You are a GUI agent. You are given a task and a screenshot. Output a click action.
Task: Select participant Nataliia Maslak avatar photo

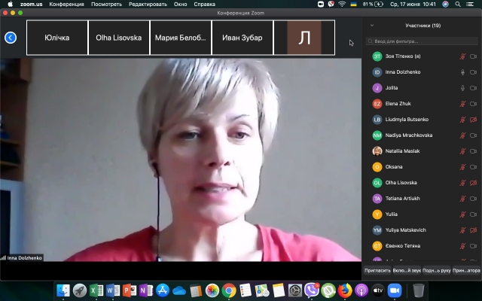point(377,151)
